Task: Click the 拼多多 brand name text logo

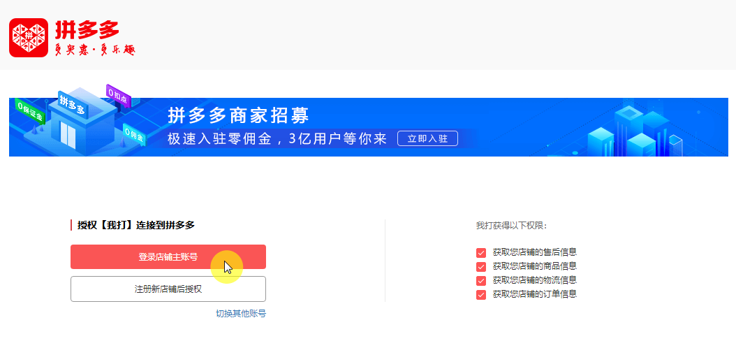Action: [x=87, y=30]
